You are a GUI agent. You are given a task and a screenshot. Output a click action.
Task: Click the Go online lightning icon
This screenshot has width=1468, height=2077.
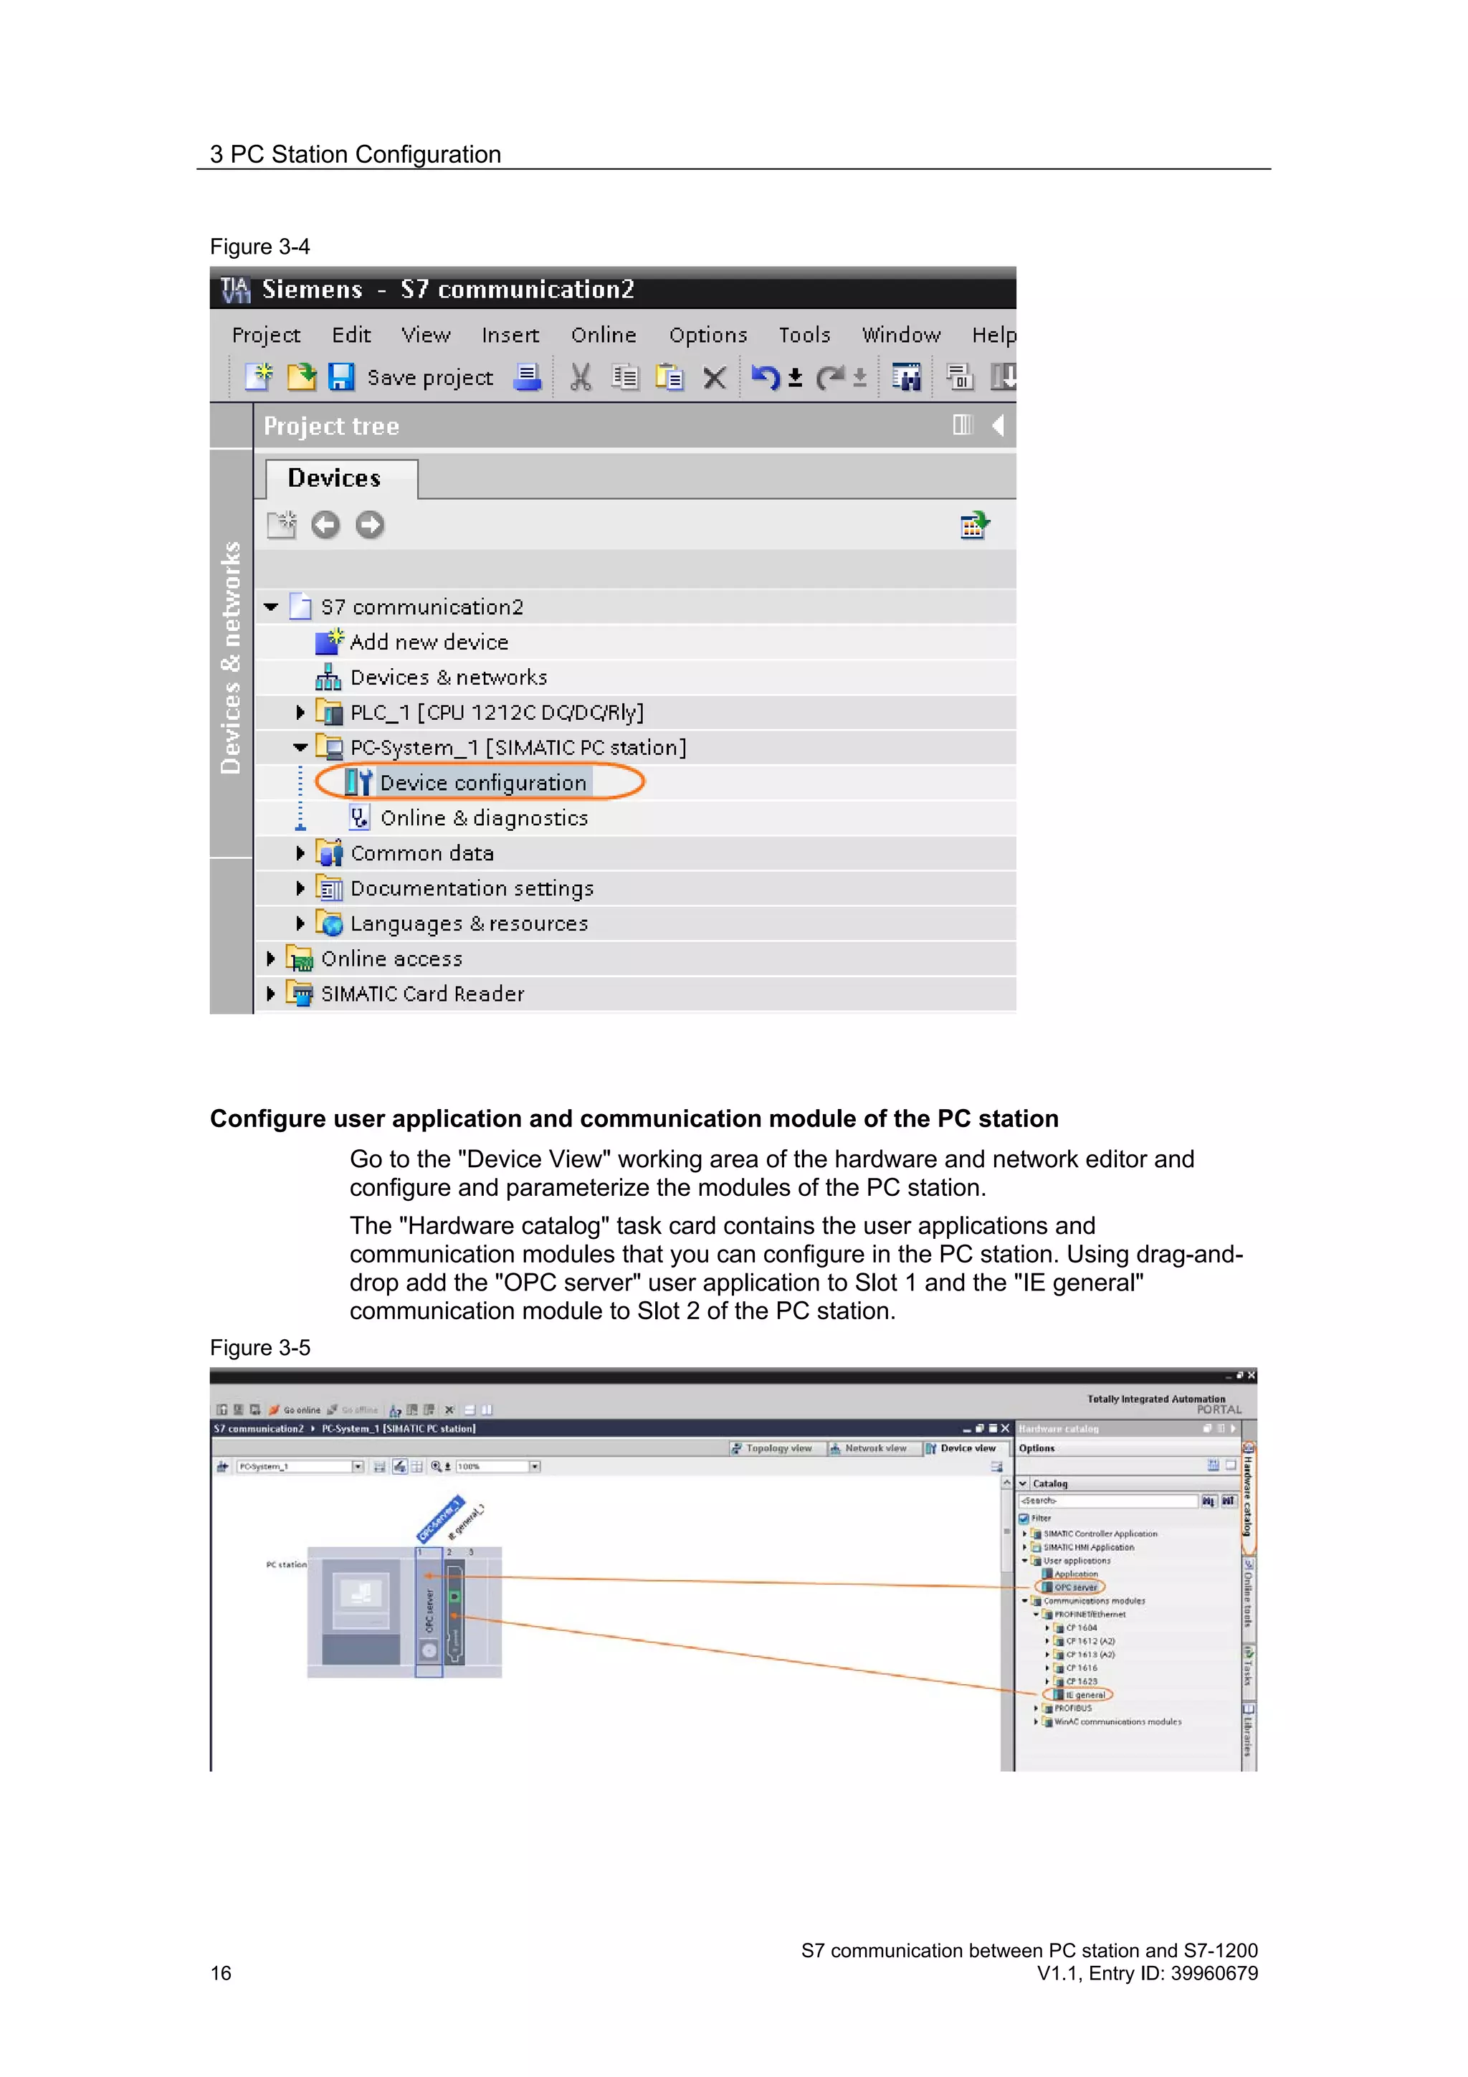[x=274, y=1410]
